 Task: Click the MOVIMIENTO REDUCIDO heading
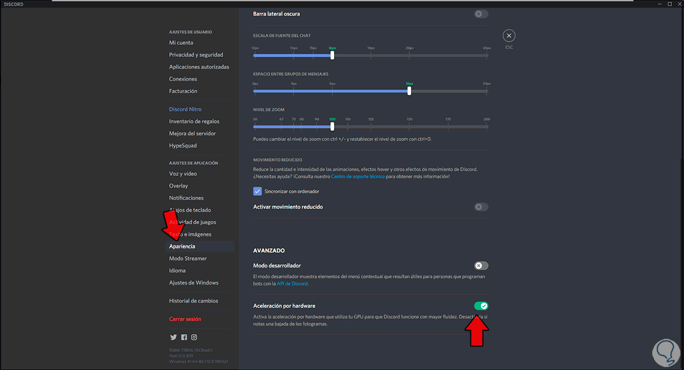[278, 160]
